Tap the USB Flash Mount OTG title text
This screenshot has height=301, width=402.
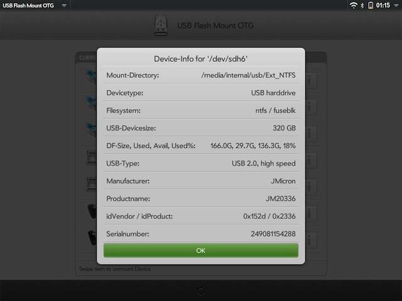pyautogui.click(x=215, y=26)
